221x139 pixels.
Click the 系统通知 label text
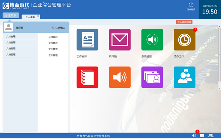(146, 56)
